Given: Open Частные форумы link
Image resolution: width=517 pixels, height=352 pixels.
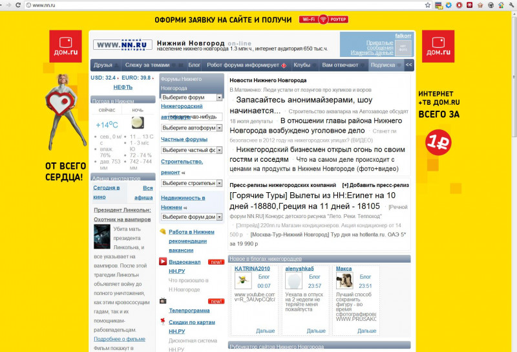Looking at the screenshot, I should point(184,139).
